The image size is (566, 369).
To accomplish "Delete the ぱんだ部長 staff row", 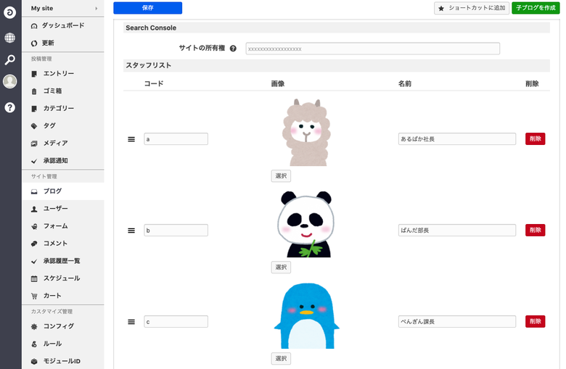I will (x=535, y=230).
